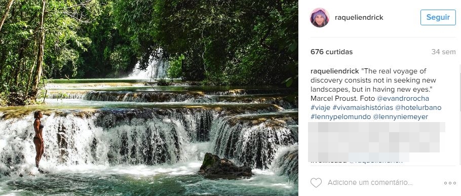Visit the @hotelurbano profile mention
The width and height of the screenshot is (461, 196).
pyautogui.click(x=418, y=107)
